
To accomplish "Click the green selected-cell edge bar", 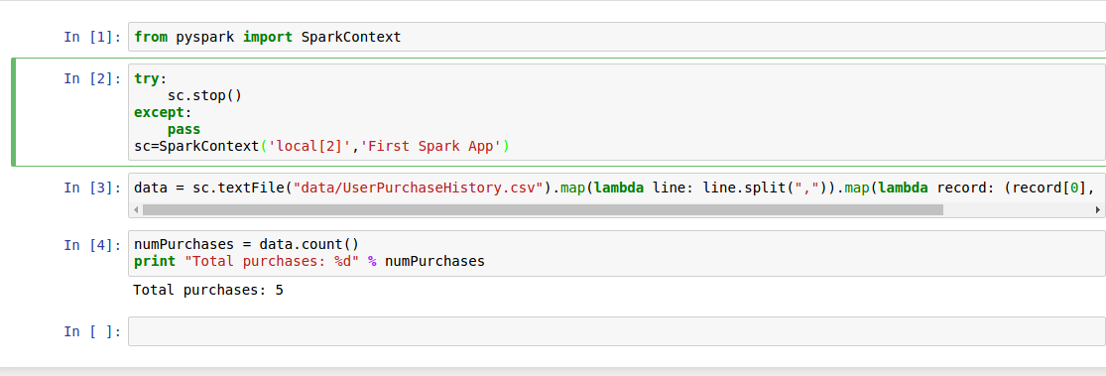I will click(x=14, y=112).
